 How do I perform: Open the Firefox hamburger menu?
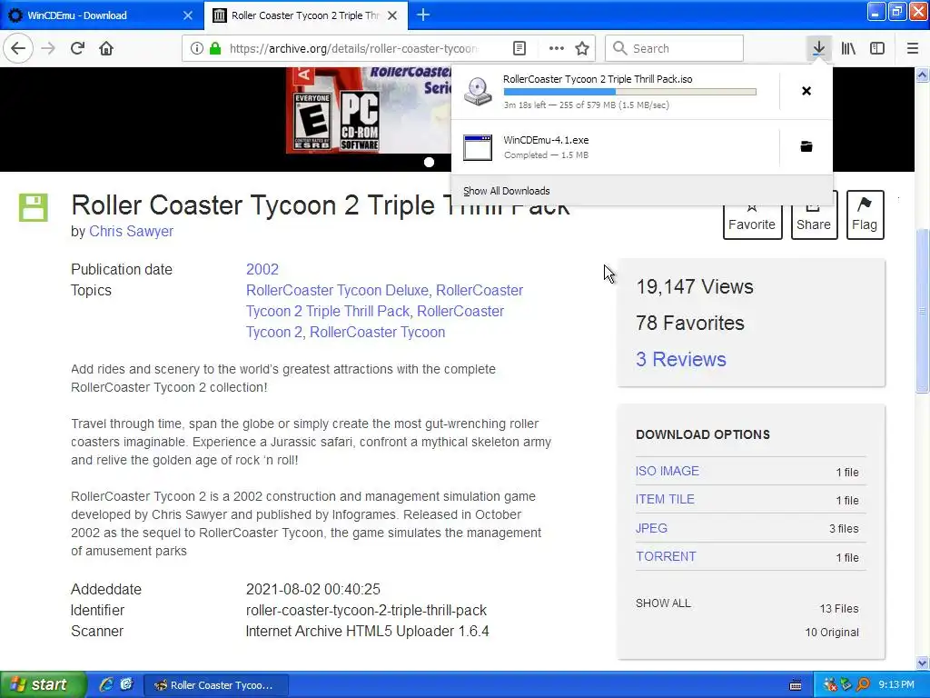pyautogui.click(x=912, y=48)
